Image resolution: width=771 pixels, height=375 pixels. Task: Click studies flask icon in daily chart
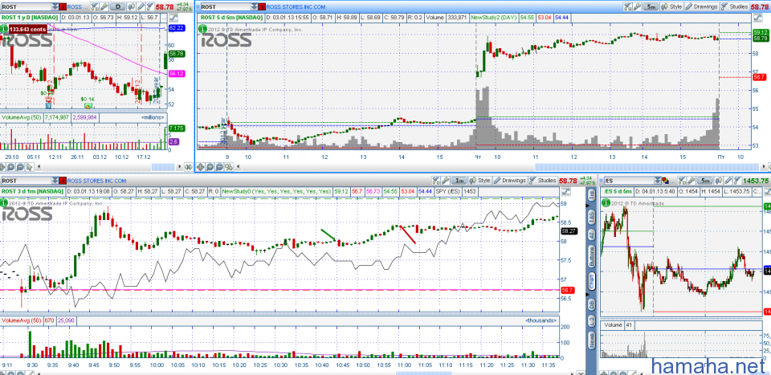pyautogui.click(x=149, y=7)
